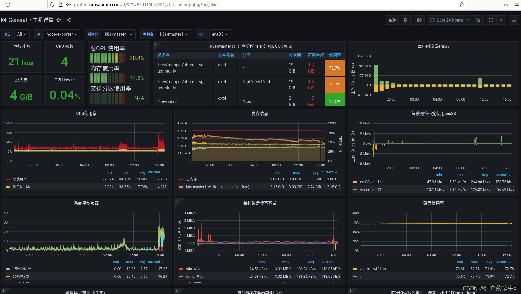Click the Add panel icon

click(x=392, y=20)
